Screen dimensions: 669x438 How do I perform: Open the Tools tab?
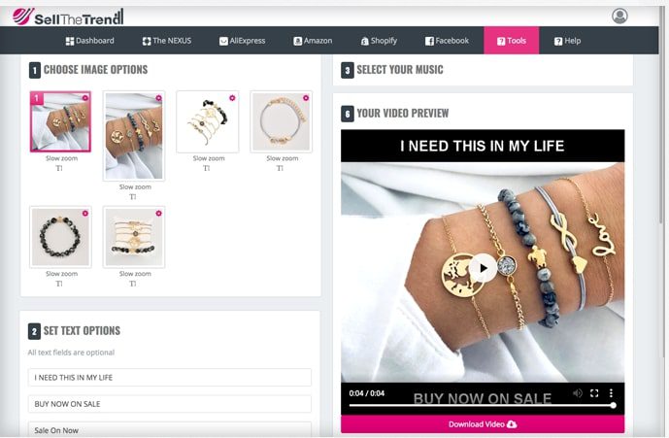click(511, 41)
